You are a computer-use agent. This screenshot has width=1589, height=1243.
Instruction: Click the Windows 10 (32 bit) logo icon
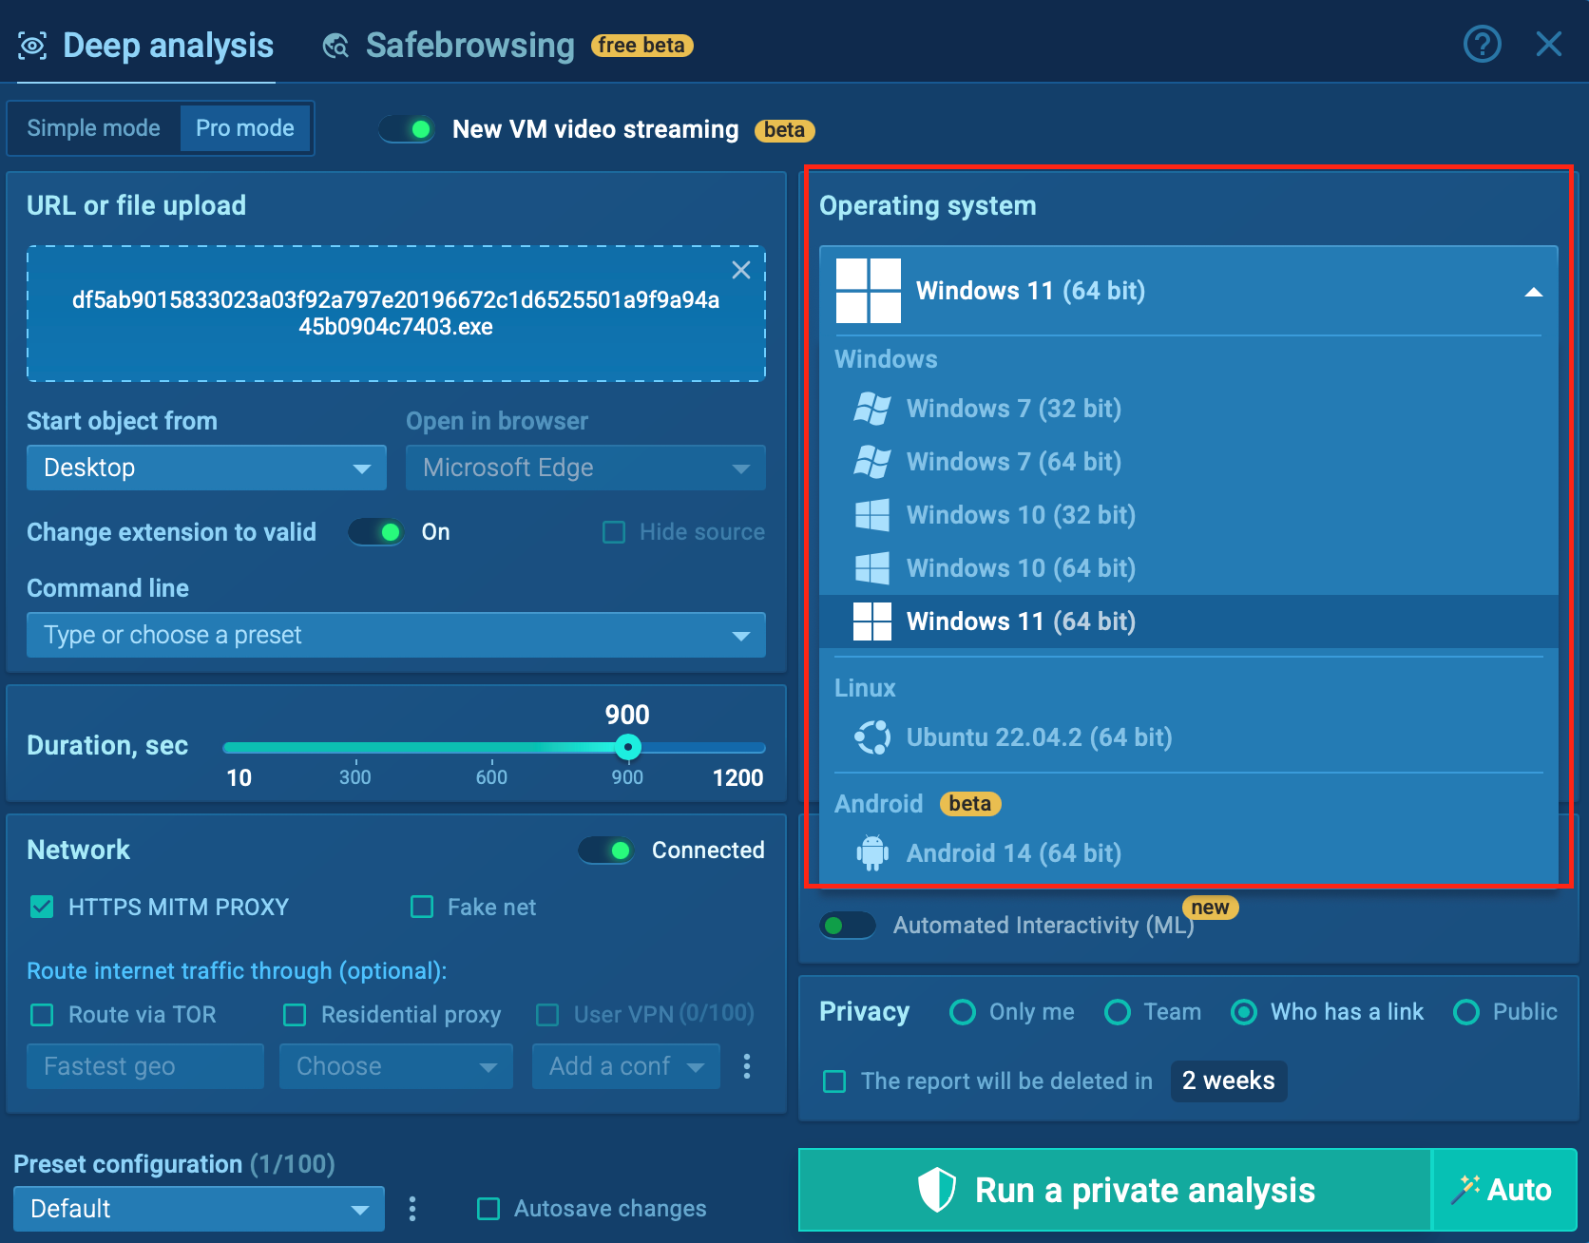(x=872, y=515)
